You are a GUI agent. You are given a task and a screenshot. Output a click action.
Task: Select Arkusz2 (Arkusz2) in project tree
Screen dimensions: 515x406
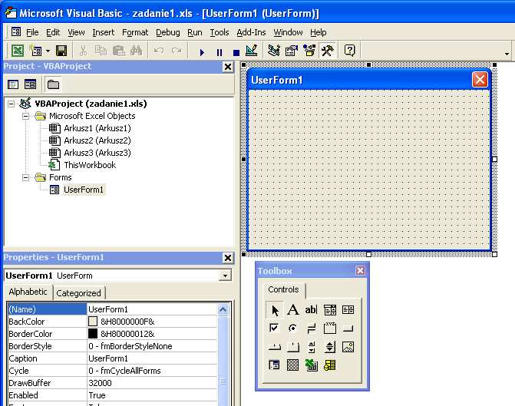(97, 140)
